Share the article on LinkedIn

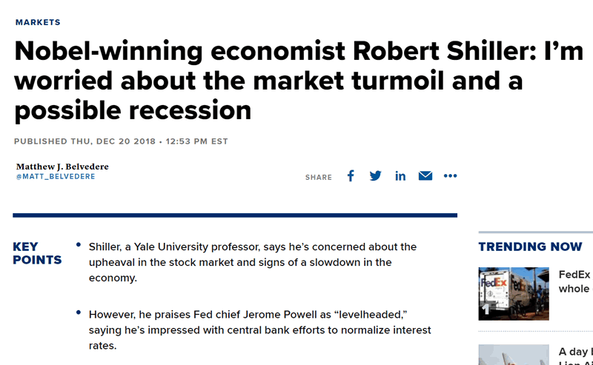(400, 176)
